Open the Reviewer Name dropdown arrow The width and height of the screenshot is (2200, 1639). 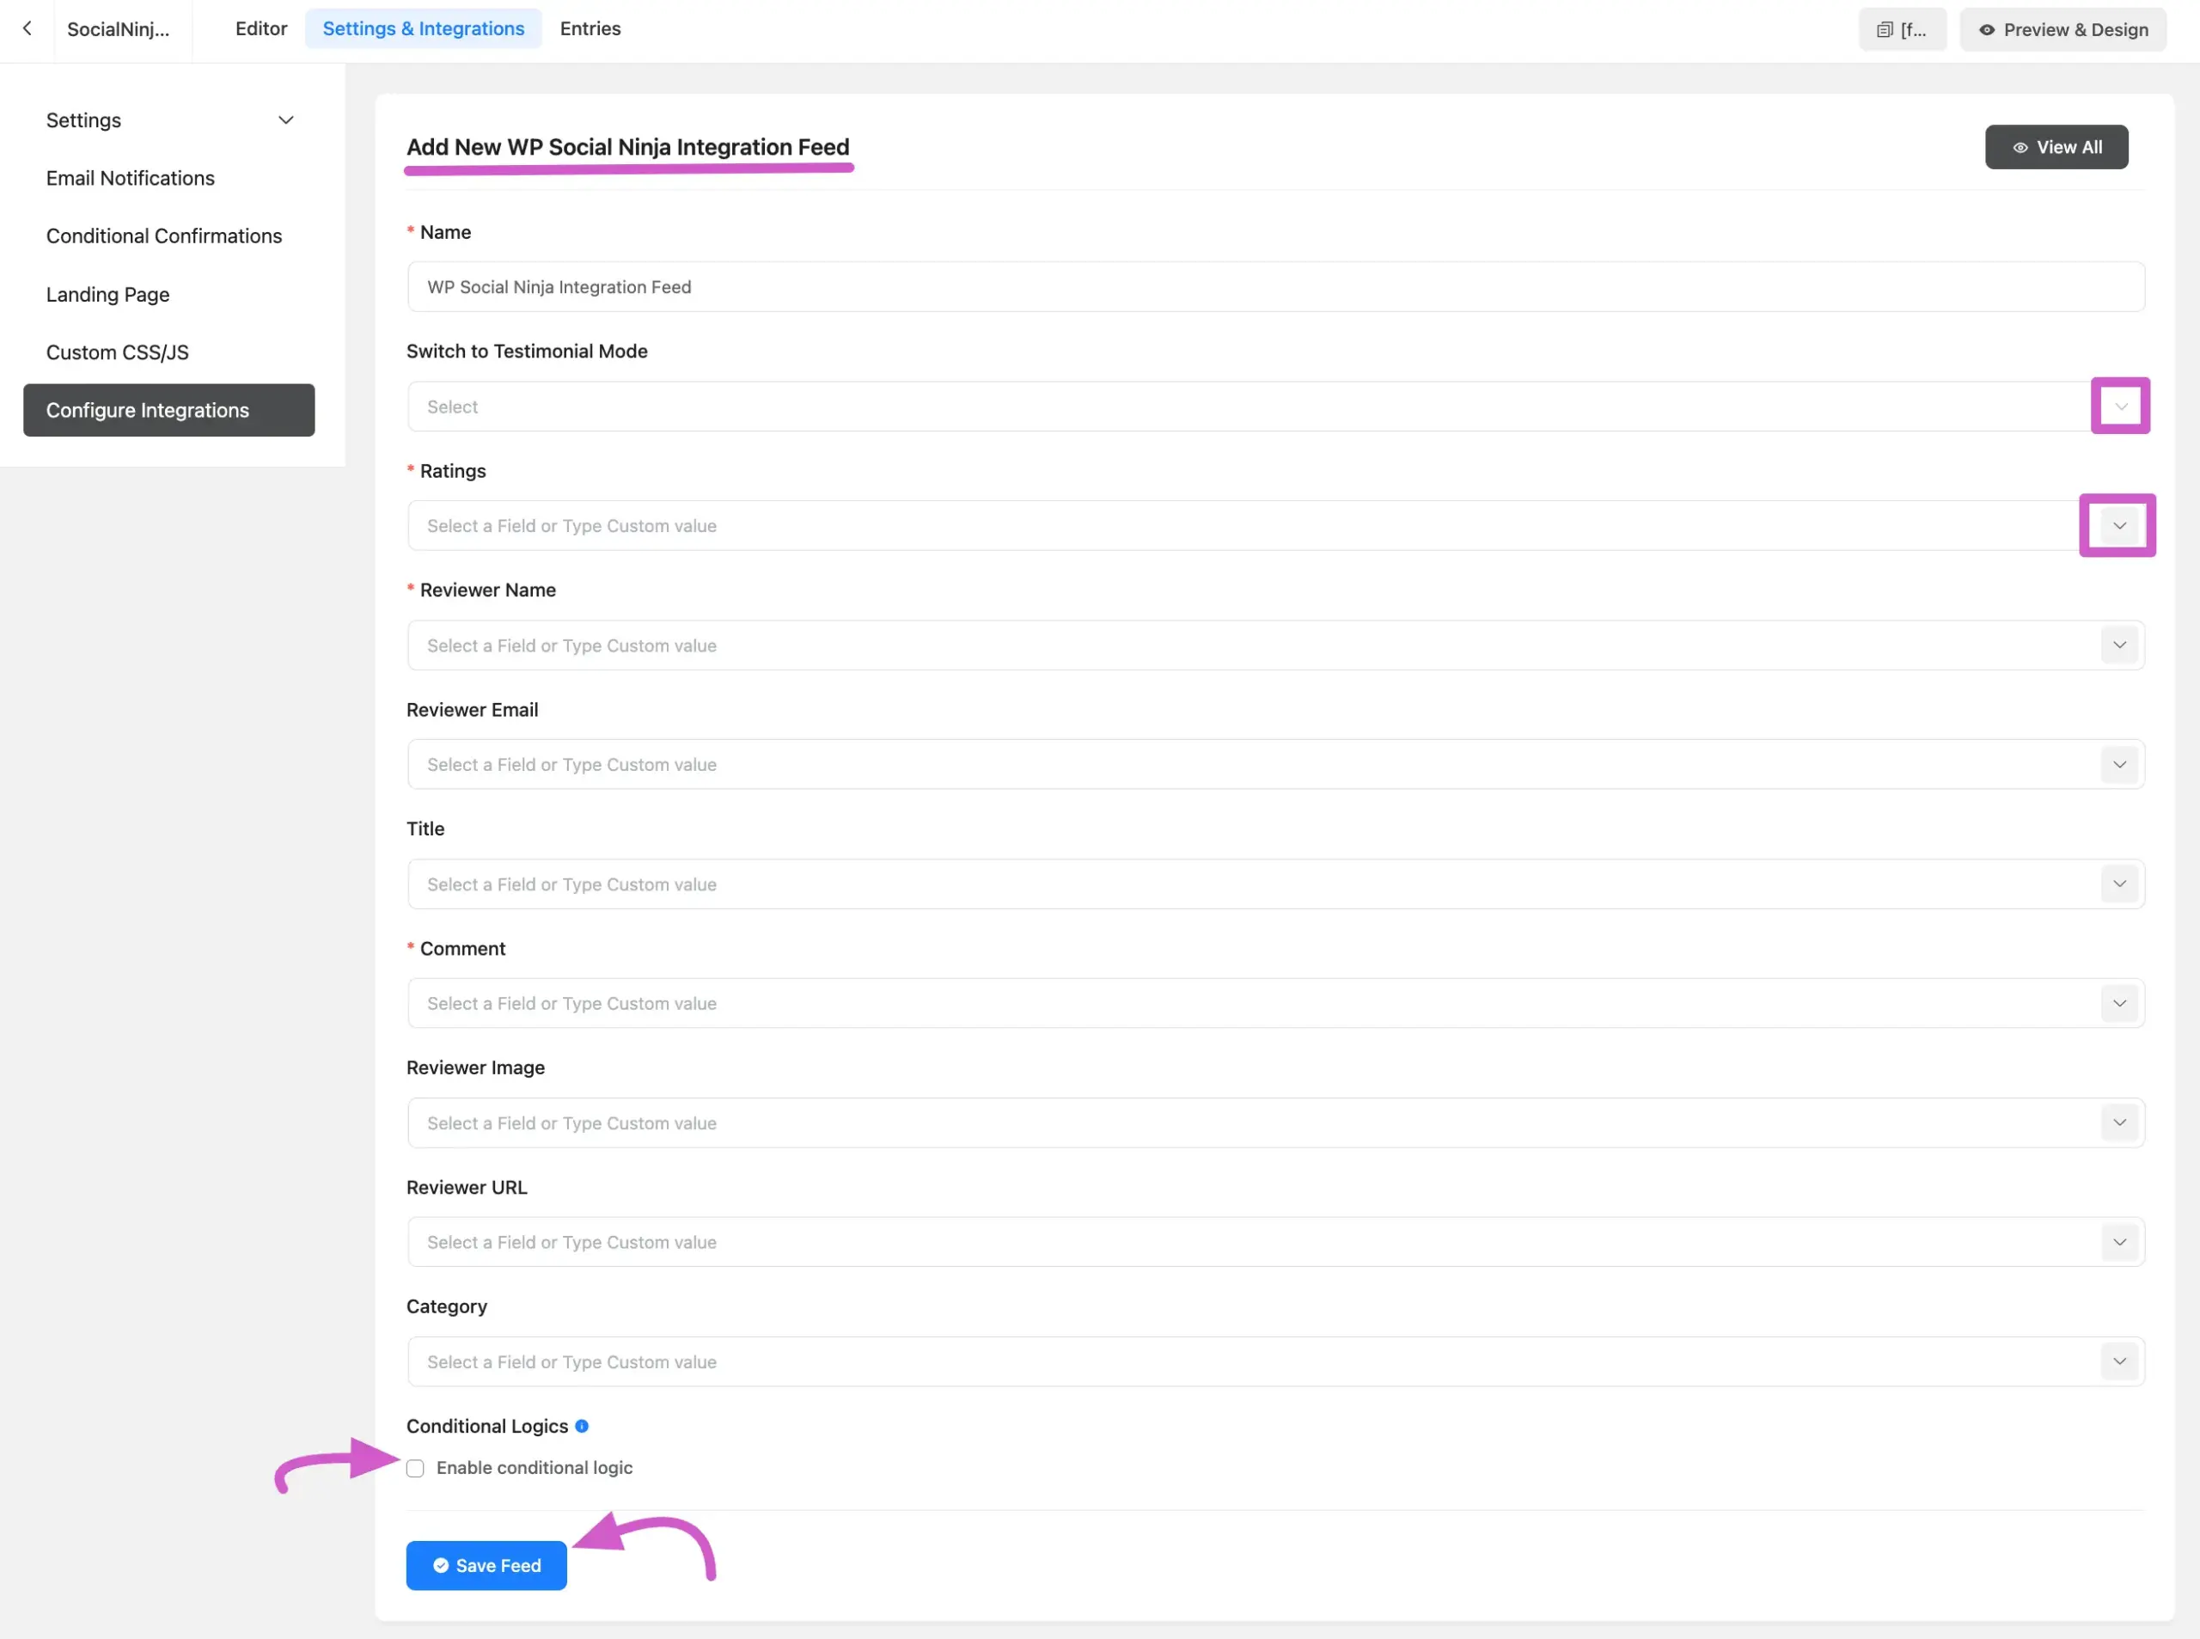2118,645
